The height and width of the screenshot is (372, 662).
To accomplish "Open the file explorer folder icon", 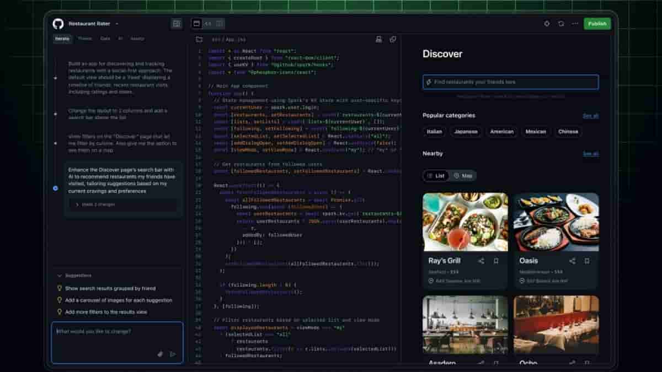I will [199, 39].
